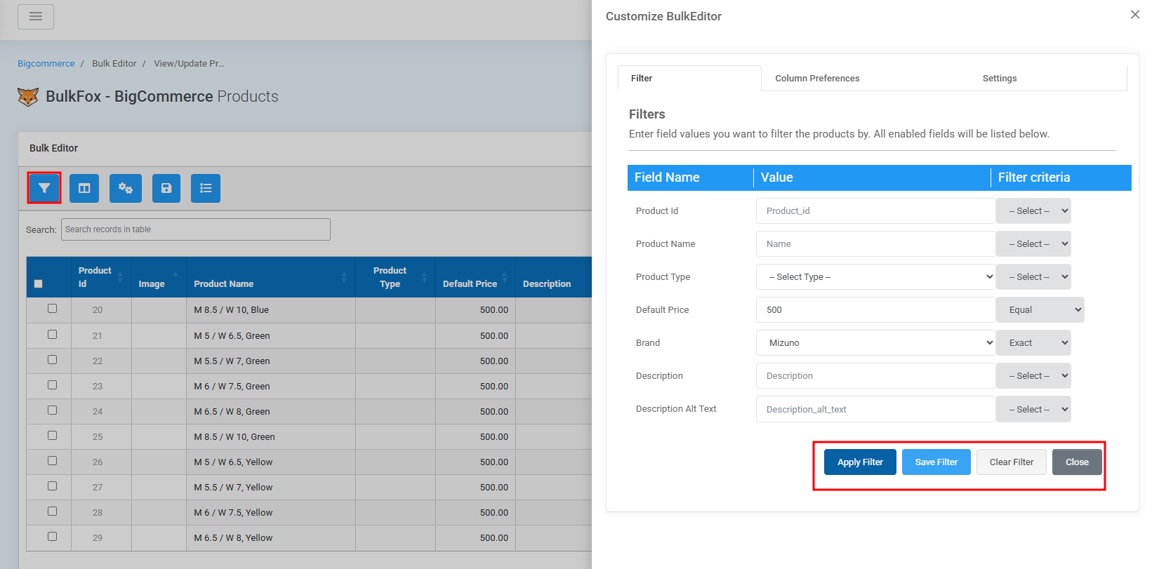This screenshot has width=1152, height=569.
Task: Check the box for product 29
Action: 52,537
